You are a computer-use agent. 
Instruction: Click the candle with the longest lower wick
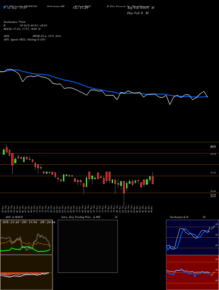[124, 192]
